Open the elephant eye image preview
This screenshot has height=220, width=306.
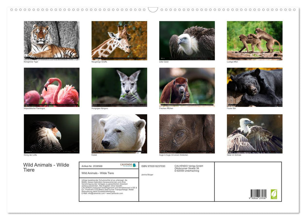[187, 133]
